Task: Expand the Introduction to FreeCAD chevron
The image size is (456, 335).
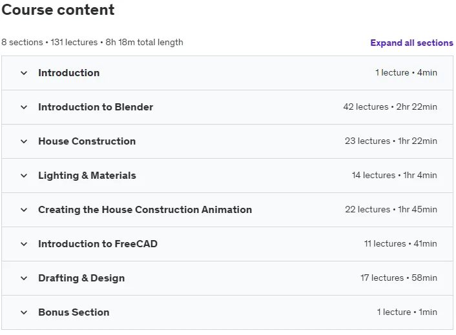Action: (x=24, y=244)
